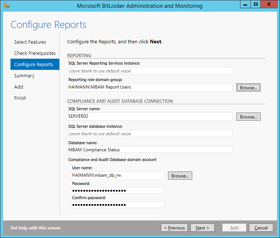
Task: Click SQL Server Reporting Services instance field
Action: [150, 71]
